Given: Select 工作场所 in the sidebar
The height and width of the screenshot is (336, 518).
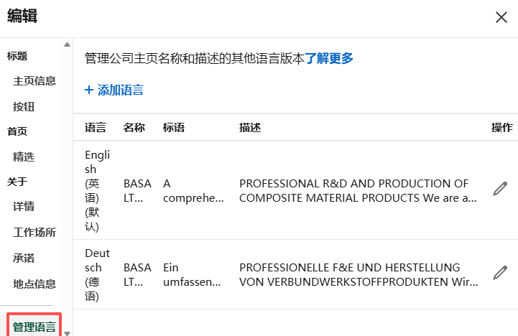Looking at the screenshot, I should click(x=34, y=233).
